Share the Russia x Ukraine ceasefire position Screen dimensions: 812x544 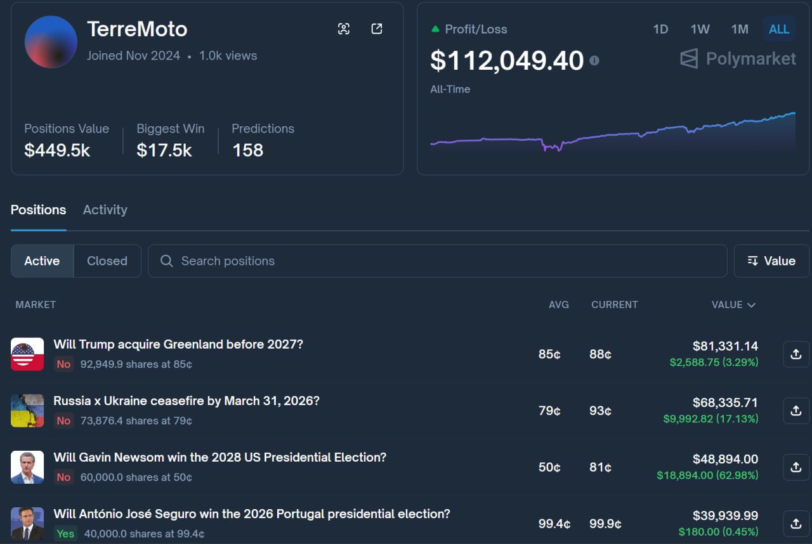(x=796, y=411)
